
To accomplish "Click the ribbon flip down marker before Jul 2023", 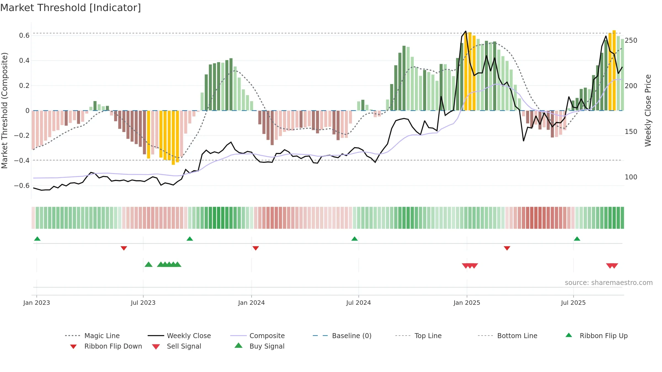I will pyautogui.click(x=124, y=248).
